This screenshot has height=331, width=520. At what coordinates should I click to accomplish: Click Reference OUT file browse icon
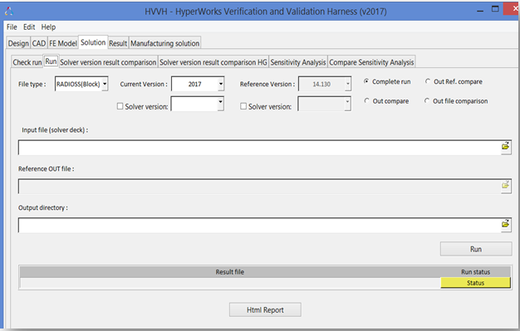(505, 186)
